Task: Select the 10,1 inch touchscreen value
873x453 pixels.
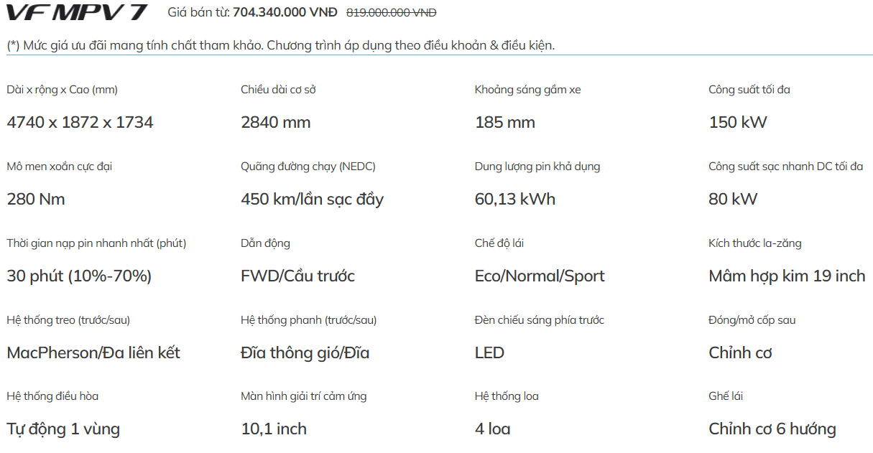Action: pyautogui.click(x=274, y=429)
